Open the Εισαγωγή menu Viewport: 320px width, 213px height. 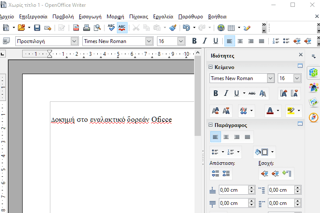coord(90,17)
